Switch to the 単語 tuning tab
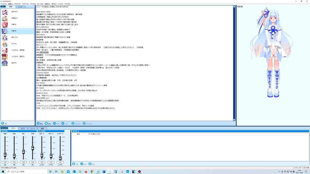310x174 pixels. [42, 129]
